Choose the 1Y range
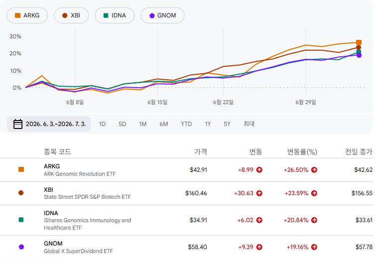The height and width of the screenshot is (260, 380). [207, 124]
